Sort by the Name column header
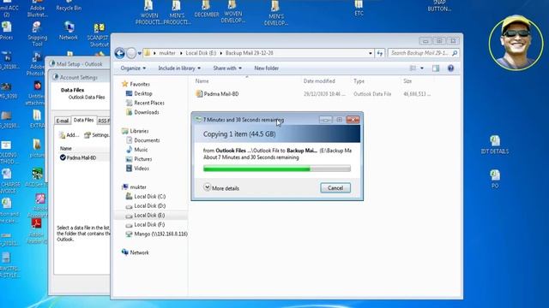Screen dimensions: 549x308 (202, 81)
